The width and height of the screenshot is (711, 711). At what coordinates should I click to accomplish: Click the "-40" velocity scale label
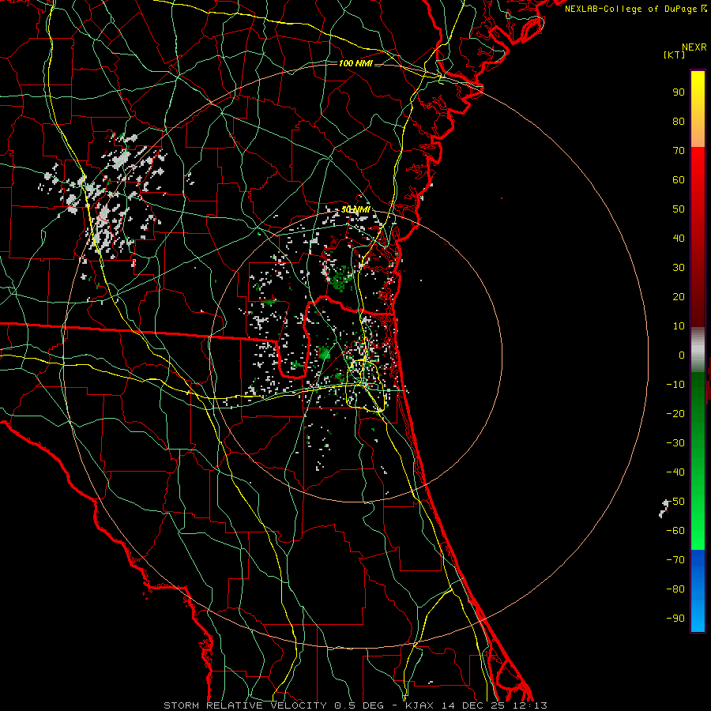675,472
